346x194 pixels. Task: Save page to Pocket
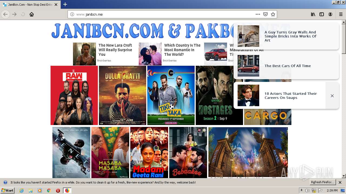(x=265, y=14)
